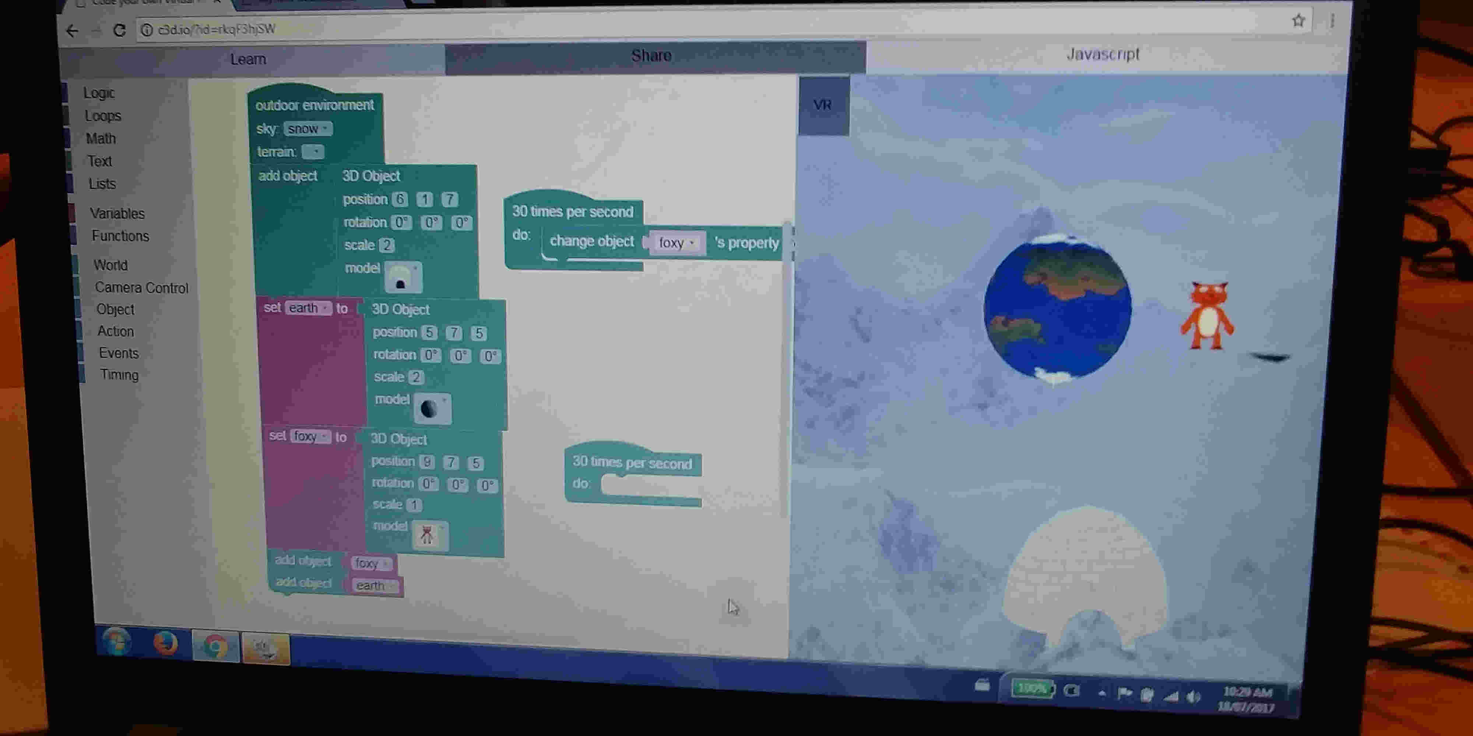Open the Math block category
The height and width of the screenshot is (736, 1473).
tap(101, 138)
